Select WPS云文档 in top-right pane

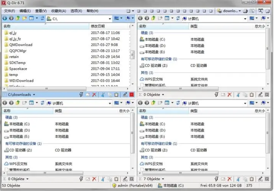[151, 79]
